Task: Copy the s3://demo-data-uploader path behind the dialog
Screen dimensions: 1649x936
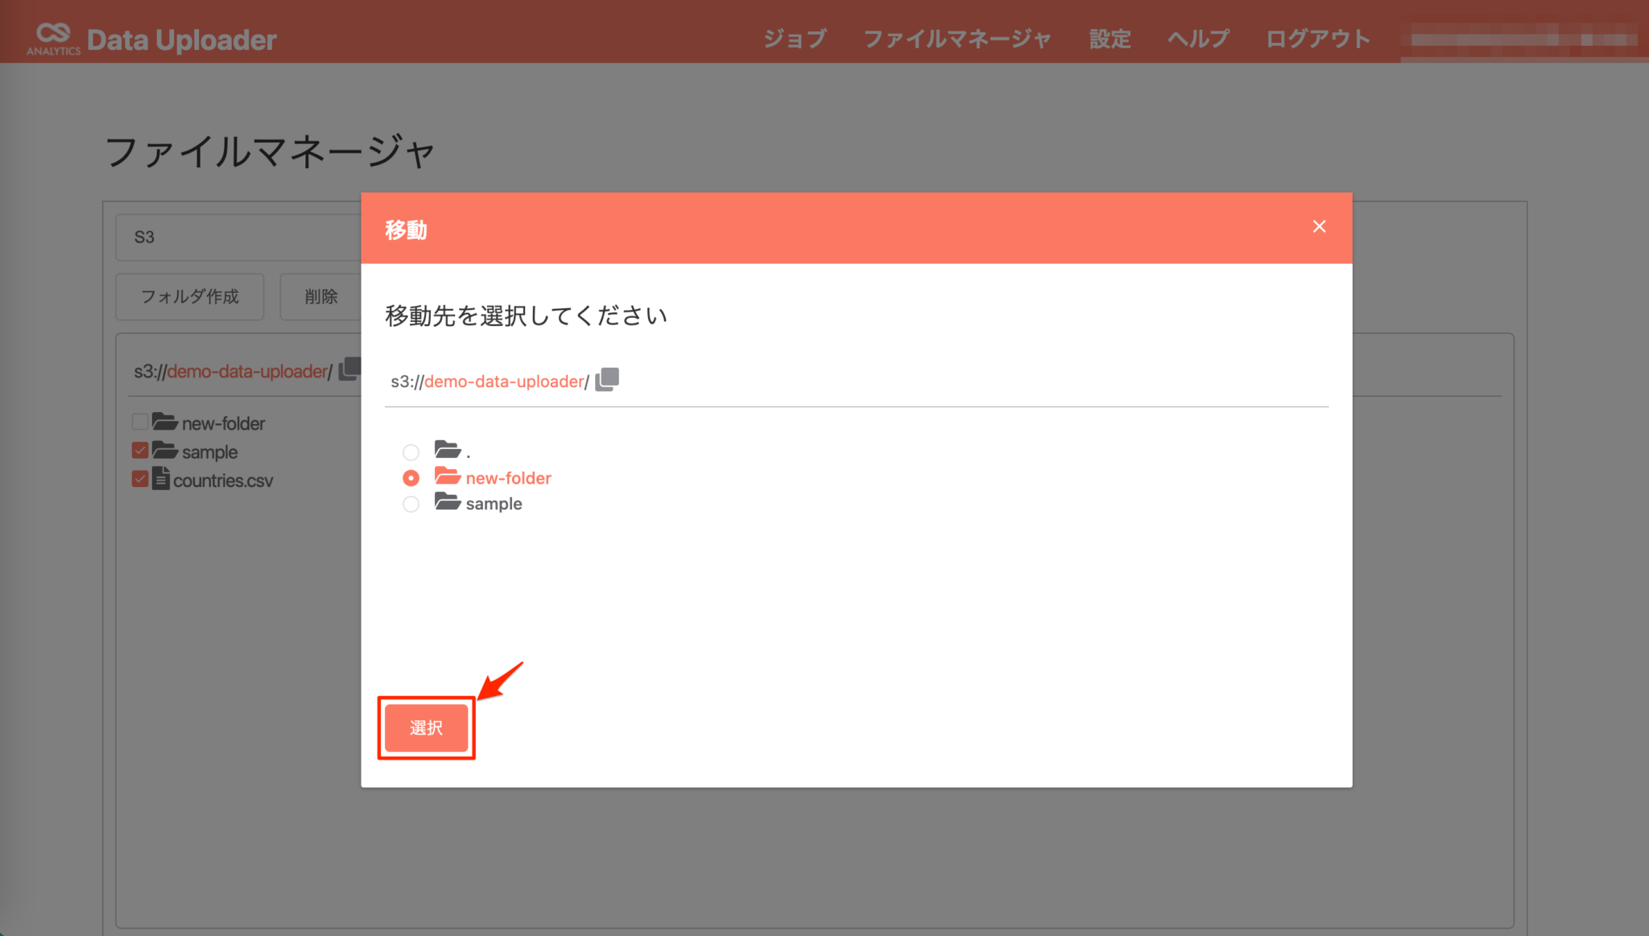Action: [349, 369]
